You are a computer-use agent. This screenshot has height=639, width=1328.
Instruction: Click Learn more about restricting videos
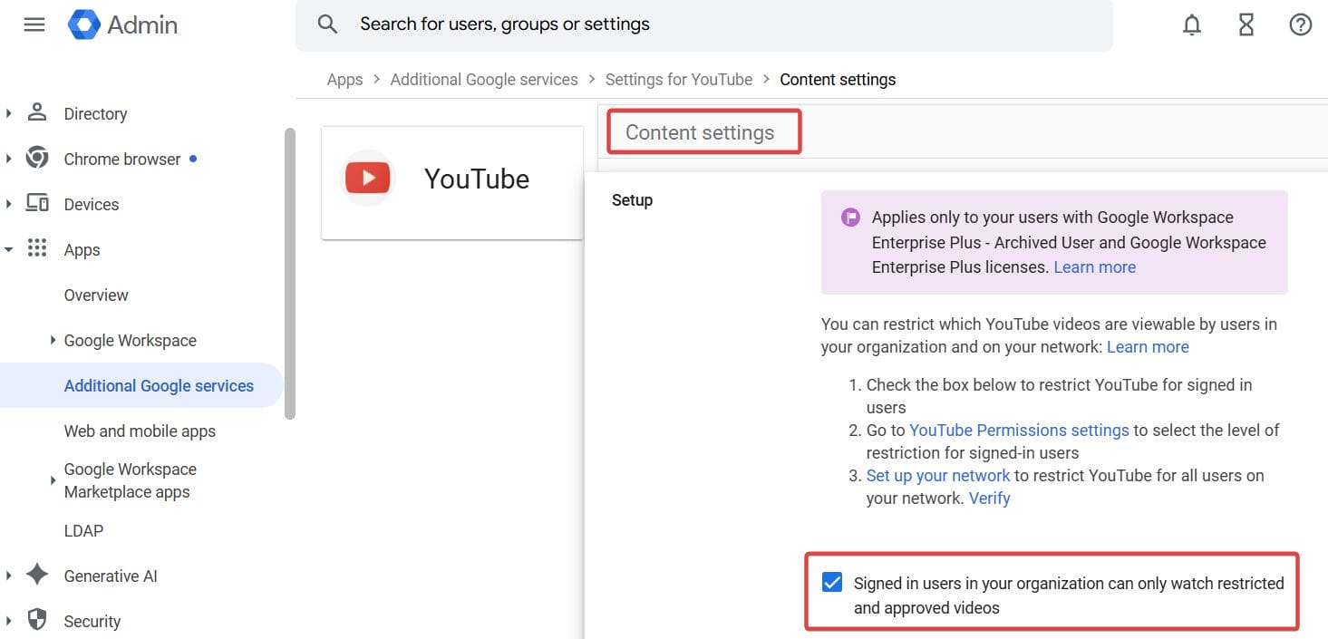click(1148, 347)
